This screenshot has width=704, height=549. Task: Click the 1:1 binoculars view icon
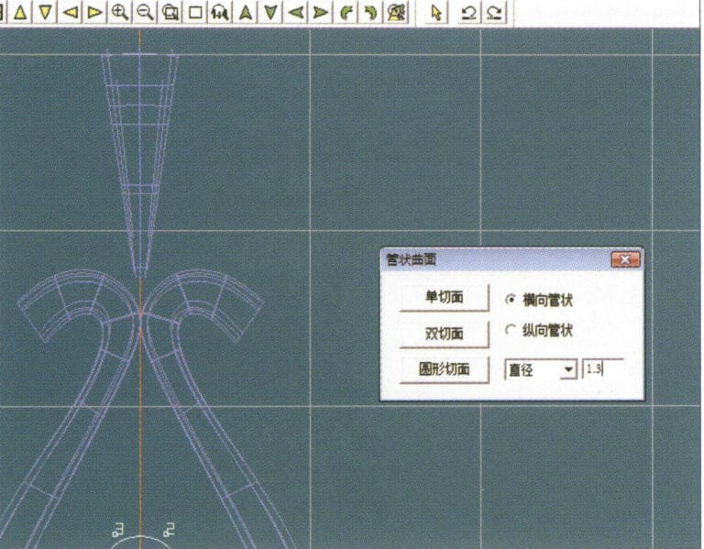[220, 12]
